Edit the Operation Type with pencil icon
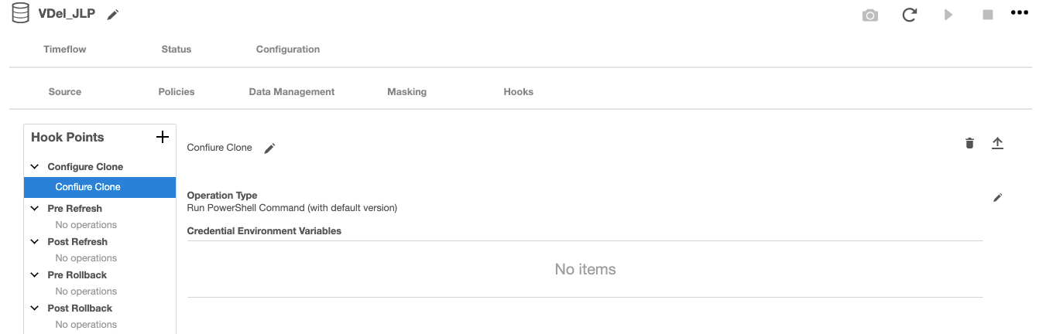Image resolution: width=1046 pixels, height=334 pixels. 997,198
